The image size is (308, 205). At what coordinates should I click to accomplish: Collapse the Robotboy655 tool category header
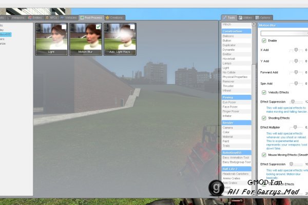click(x=237, y=153)
